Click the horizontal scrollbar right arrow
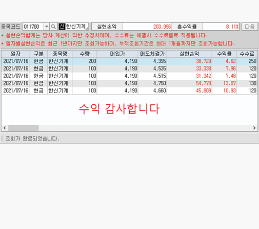Screen dimensions: 259x229 click(x=254, y=128)
